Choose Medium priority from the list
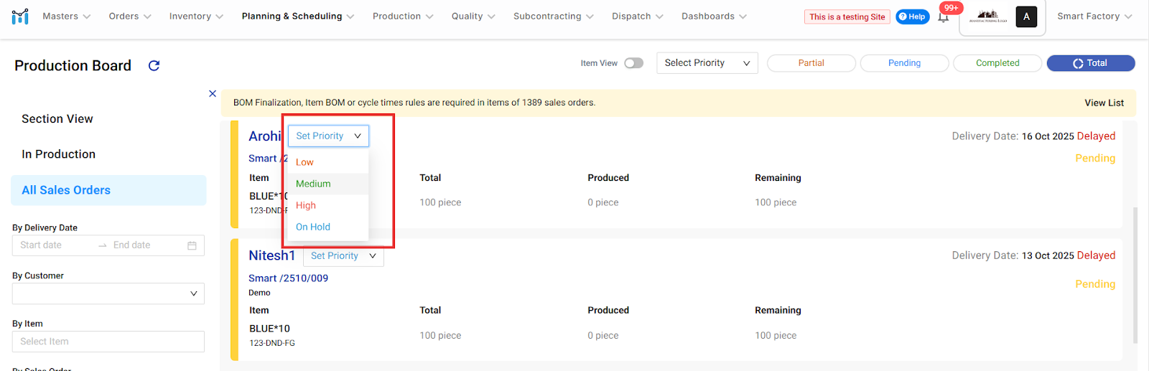This screenshot has height=371, width=1149. click(x=313, y=184)
